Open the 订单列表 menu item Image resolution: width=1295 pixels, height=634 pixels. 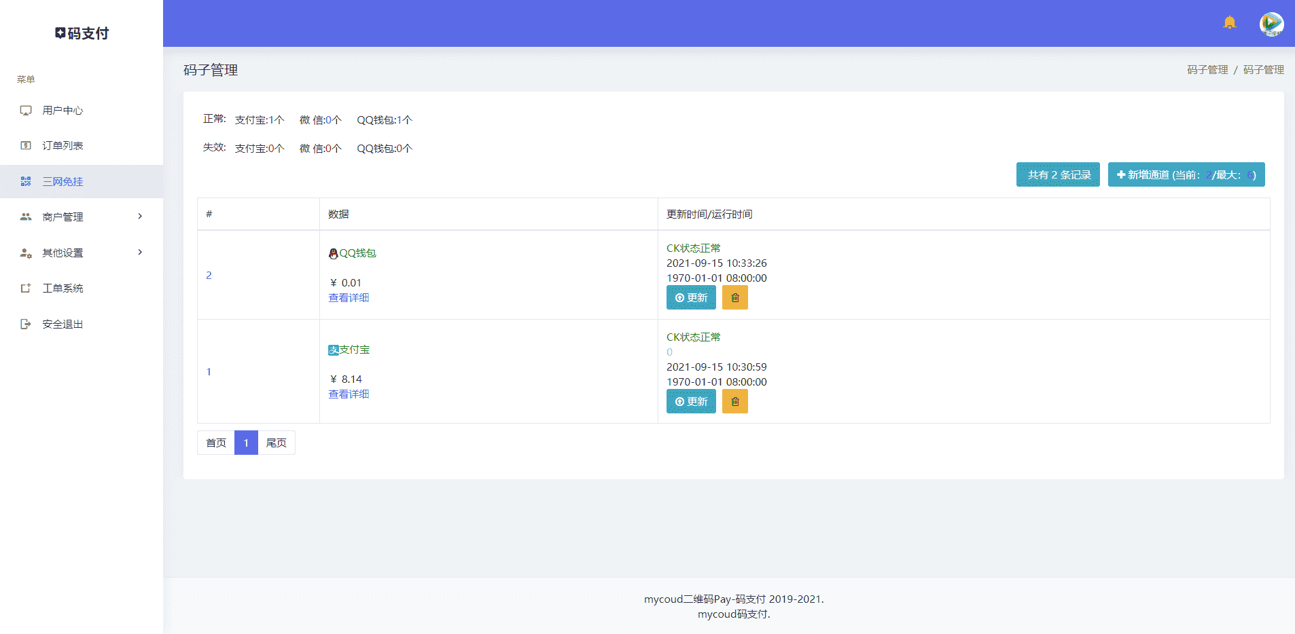tap(63, 146)
